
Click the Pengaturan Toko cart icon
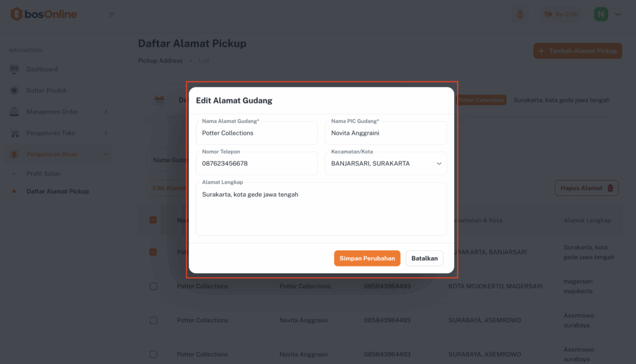point(14,133)
